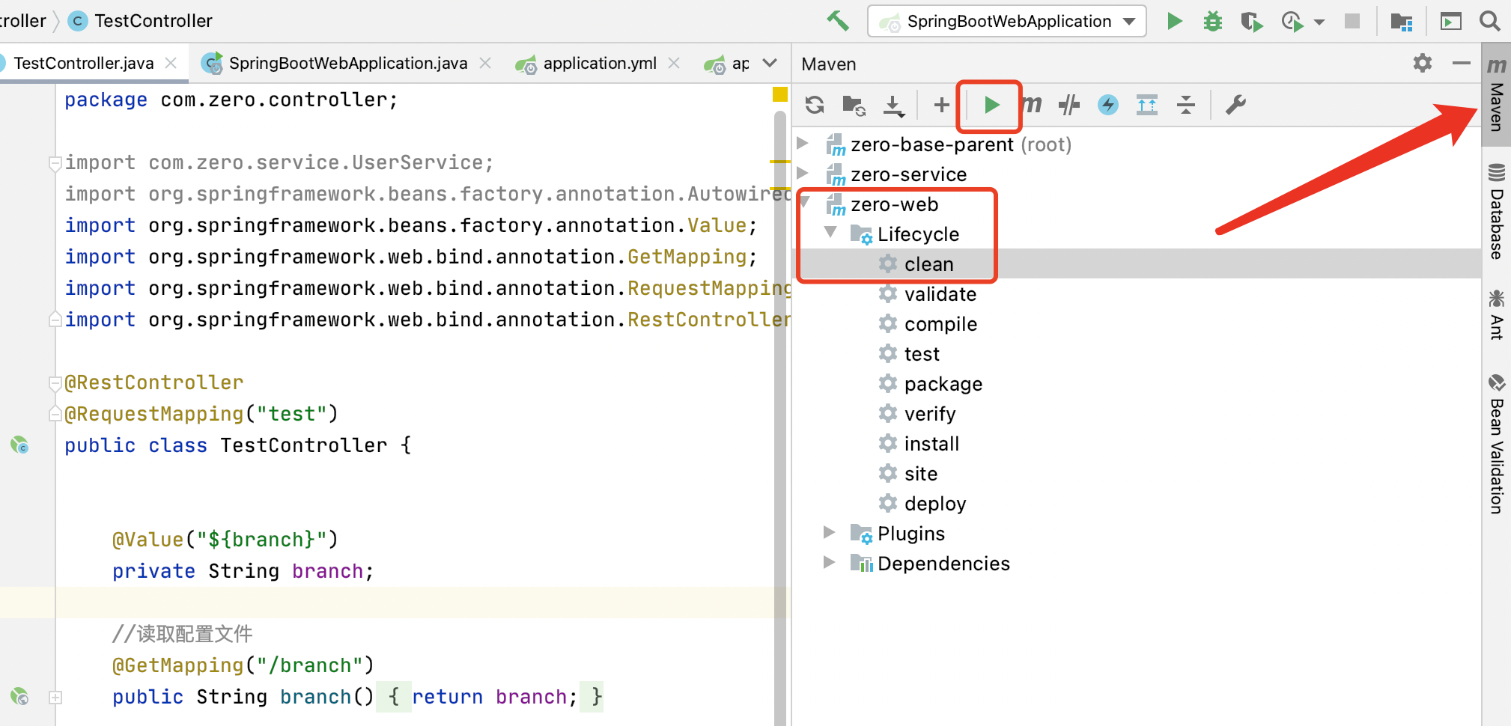This screenshot has height=726, width=1511.
Task: Expand folded branch() method body
Action: tap(55, 698)
